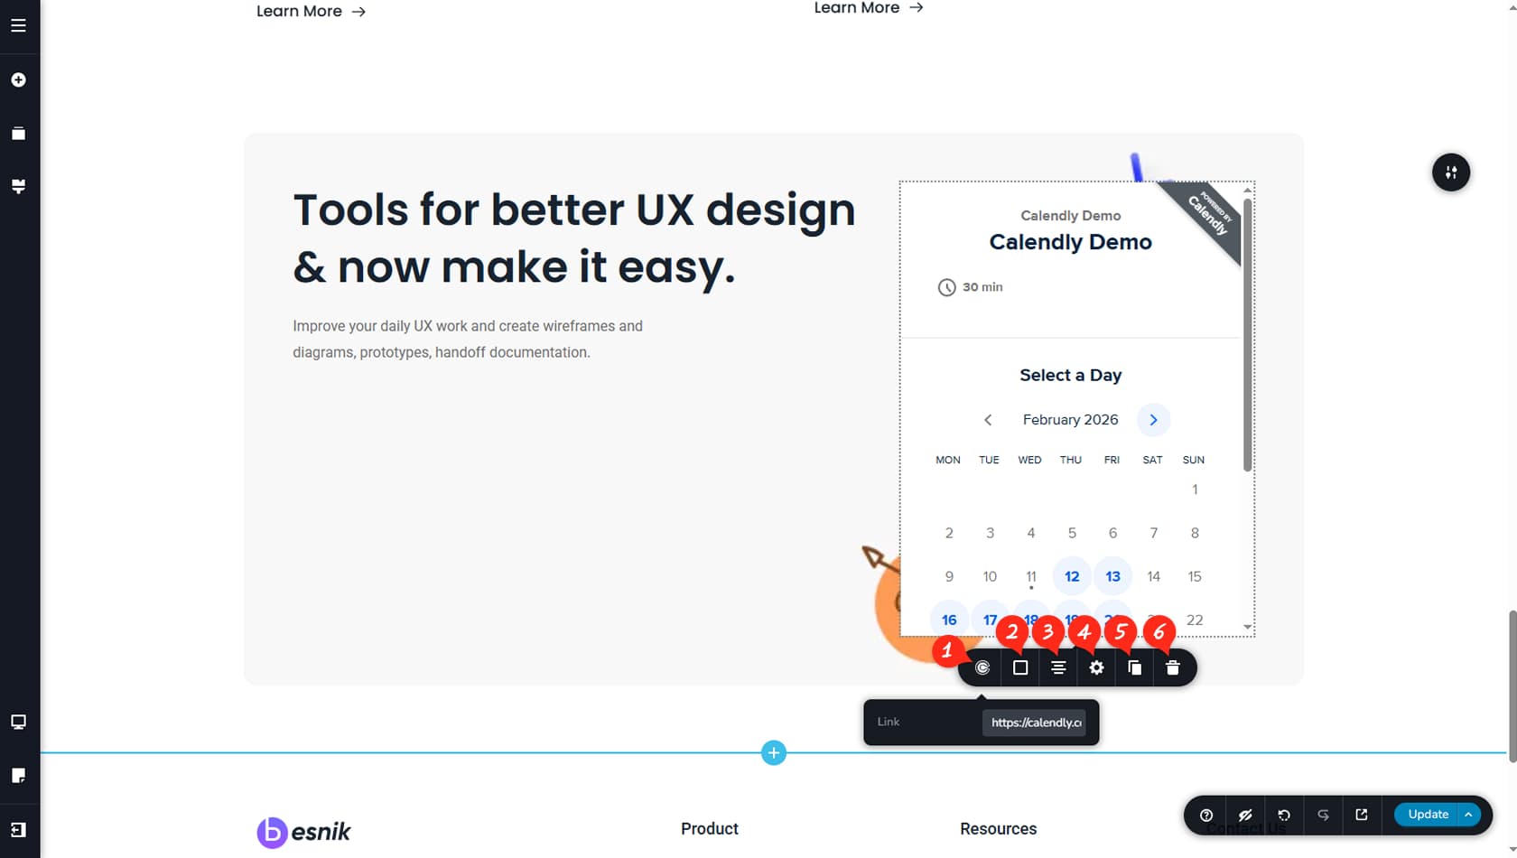Expand the Update button's arrow menu

[1469, 815]
